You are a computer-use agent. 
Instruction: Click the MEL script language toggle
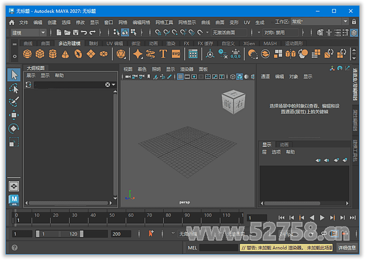pyautogui.click(x=192, y=248)
